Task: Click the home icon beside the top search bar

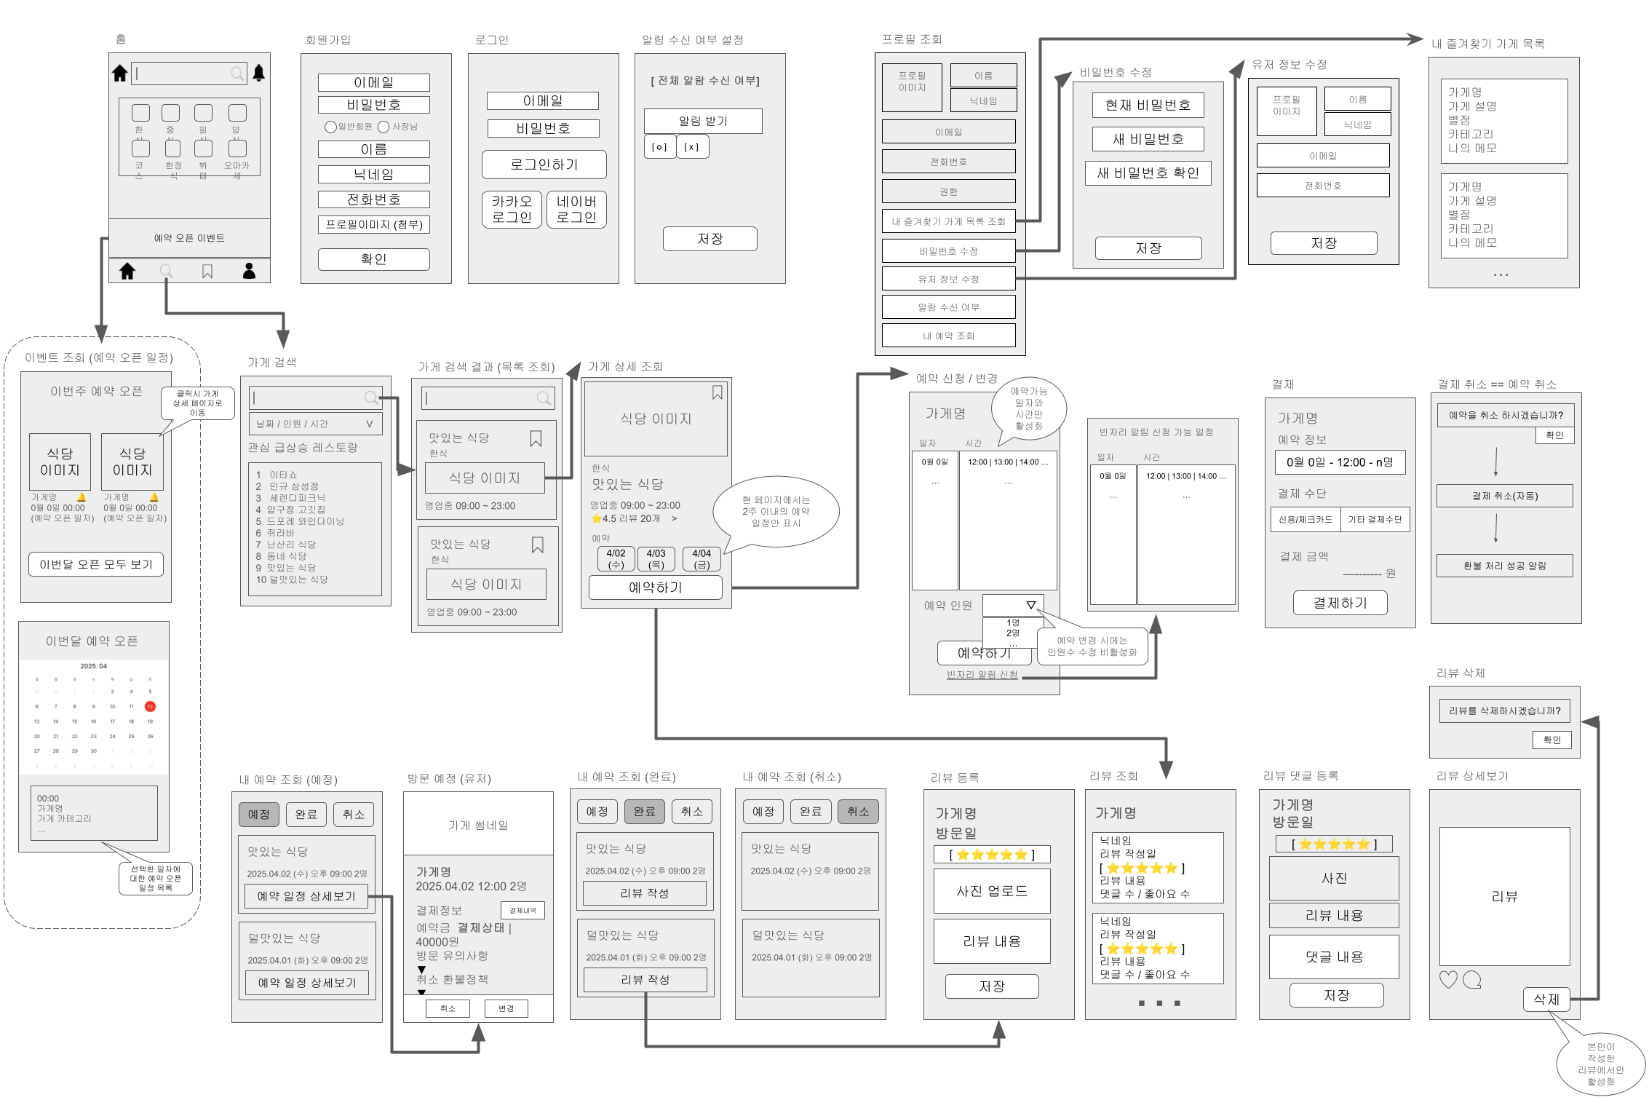Action: click(120, 73)
